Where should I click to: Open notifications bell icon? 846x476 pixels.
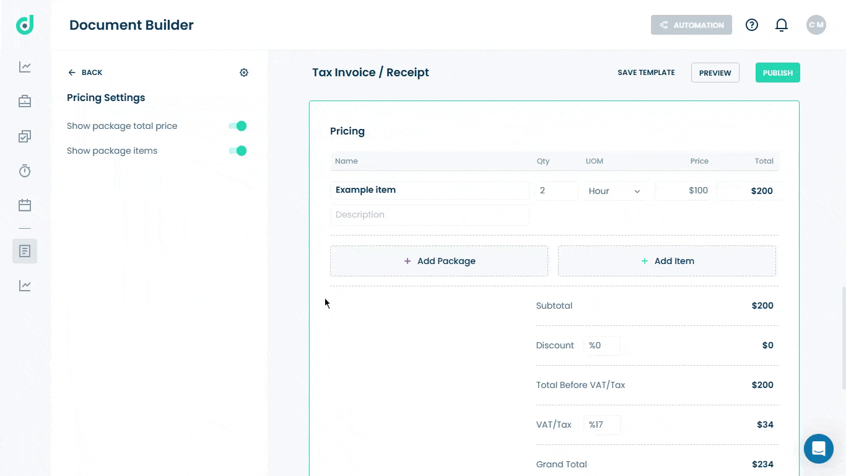782,25
